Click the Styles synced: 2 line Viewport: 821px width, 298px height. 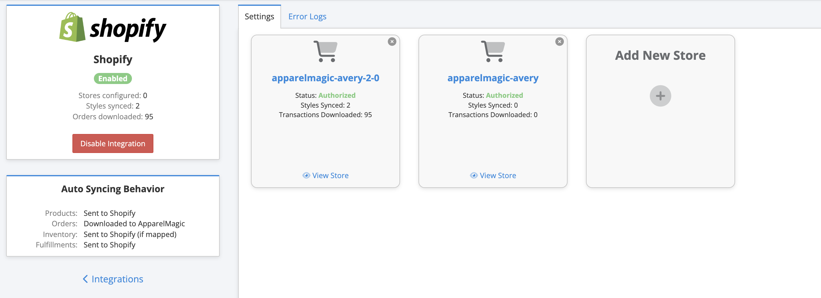tap(113, 106)
